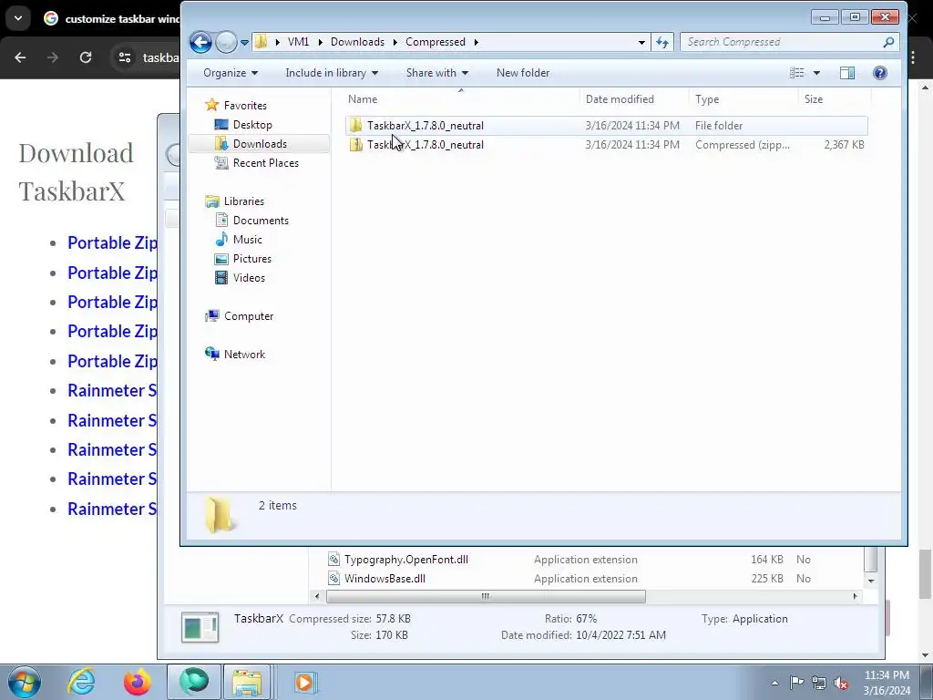Open the address bar history dropdown

[x=641, y=42]
